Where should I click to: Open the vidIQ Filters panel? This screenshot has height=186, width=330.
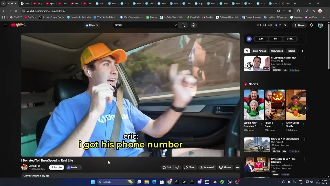pos(92,25)
